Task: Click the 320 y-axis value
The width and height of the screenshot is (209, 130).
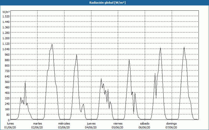Action: click(7, 98)
